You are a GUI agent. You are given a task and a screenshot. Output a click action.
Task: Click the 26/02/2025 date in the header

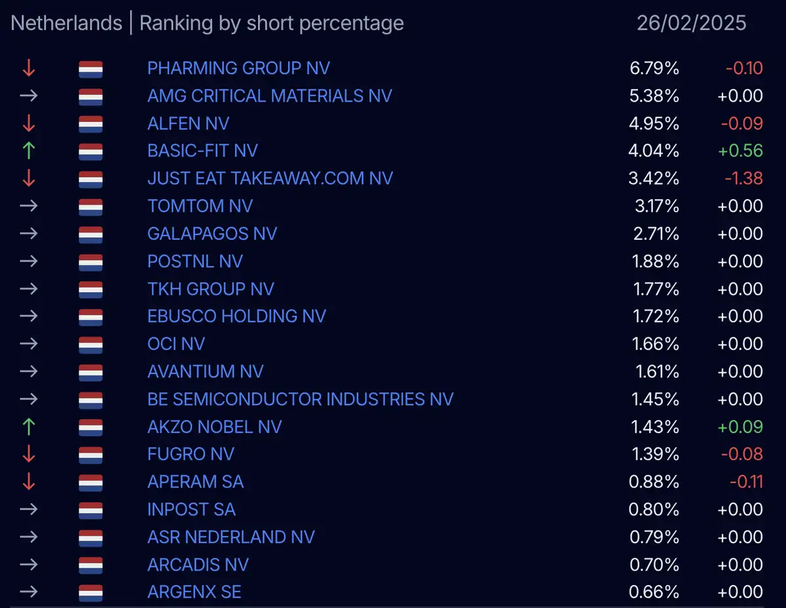click(x=692, y=24)
